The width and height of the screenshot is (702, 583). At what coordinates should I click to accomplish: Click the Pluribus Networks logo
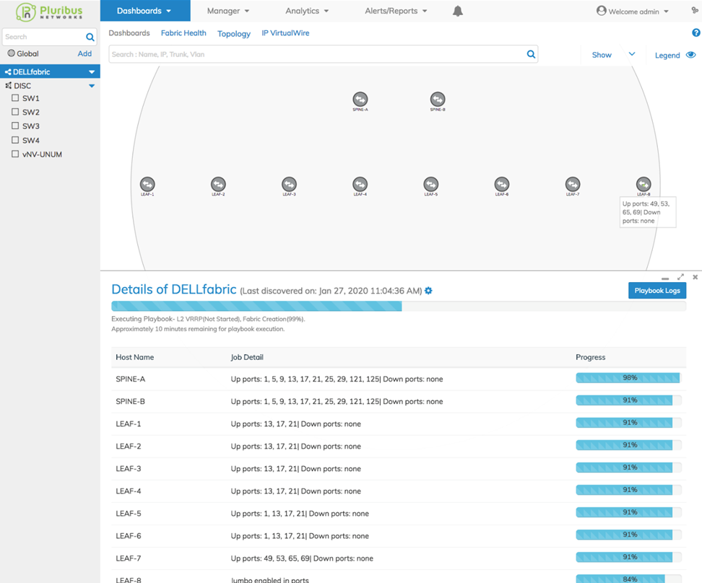(x=49, y=12)
